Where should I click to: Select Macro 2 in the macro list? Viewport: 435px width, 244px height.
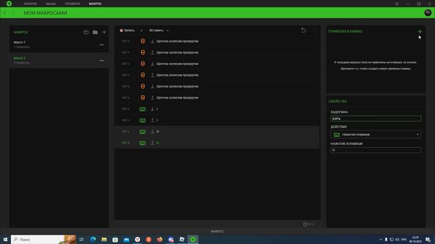pyautogui.click(x=59, y=60)
